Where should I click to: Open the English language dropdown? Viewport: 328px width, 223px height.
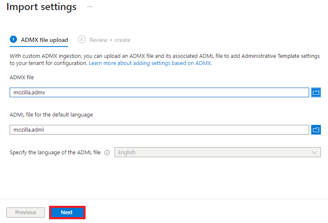pyautogui.click(x=218, y=152)
